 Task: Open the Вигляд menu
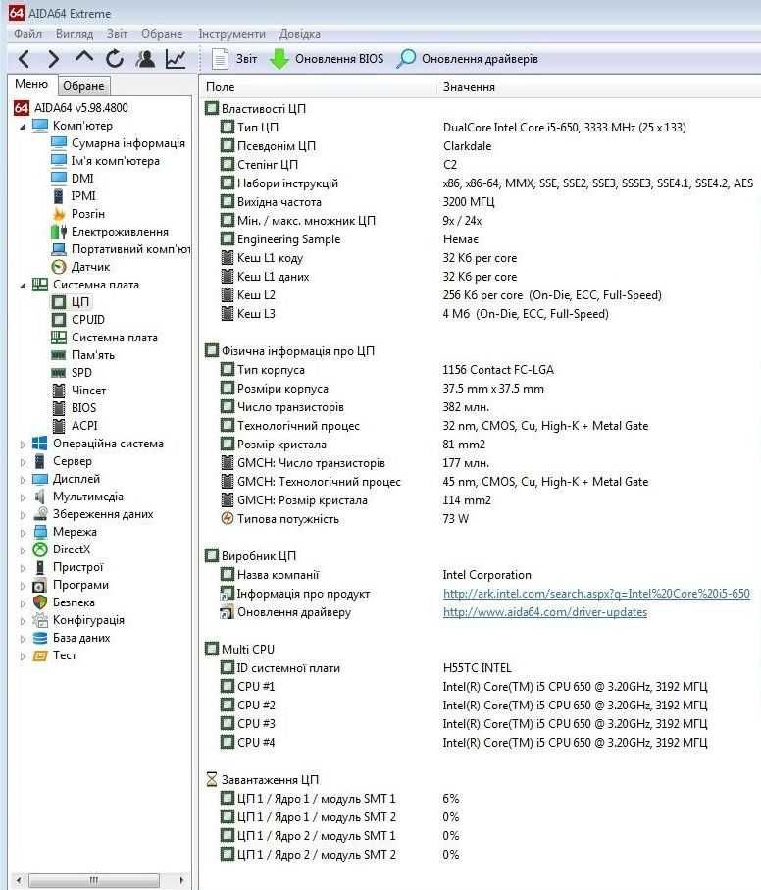click(75, 34)
